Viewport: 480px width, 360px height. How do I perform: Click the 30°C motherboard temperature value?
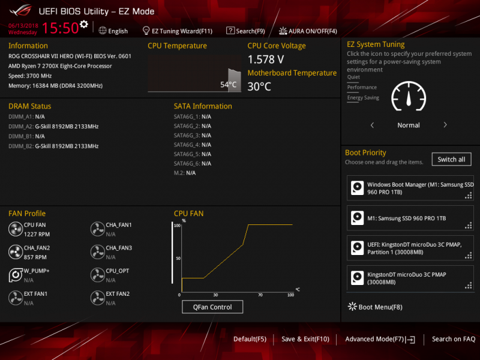(x=259, y=86)
